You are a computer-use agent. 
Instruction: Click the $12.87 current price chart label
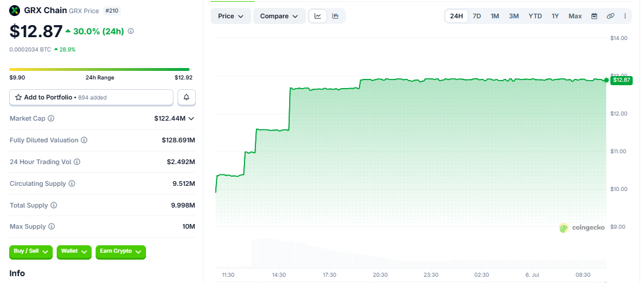[621, 80]
